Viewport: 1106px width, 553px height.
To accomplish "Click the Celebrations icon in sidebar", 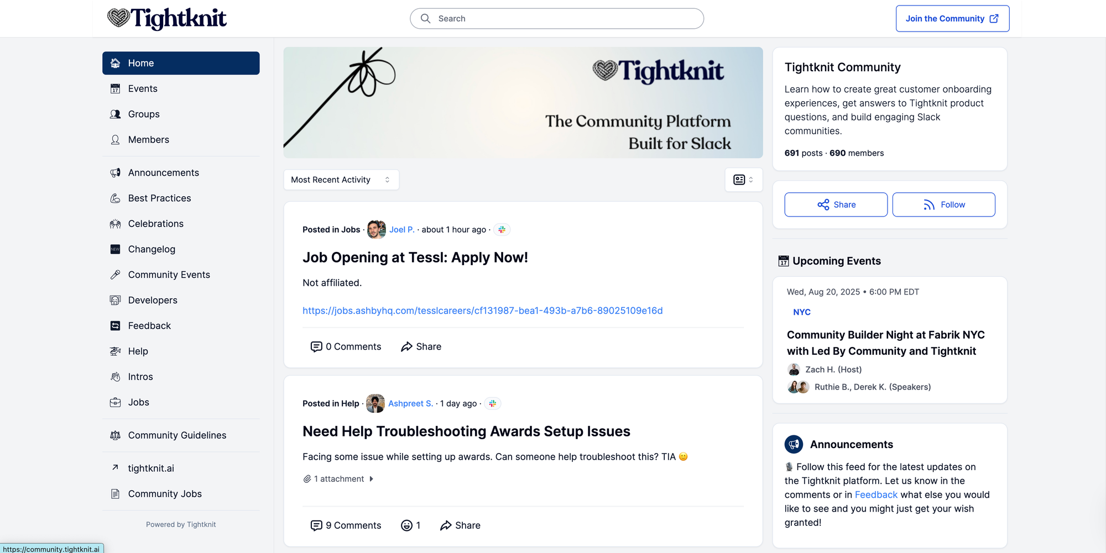I will pos(115,224).
